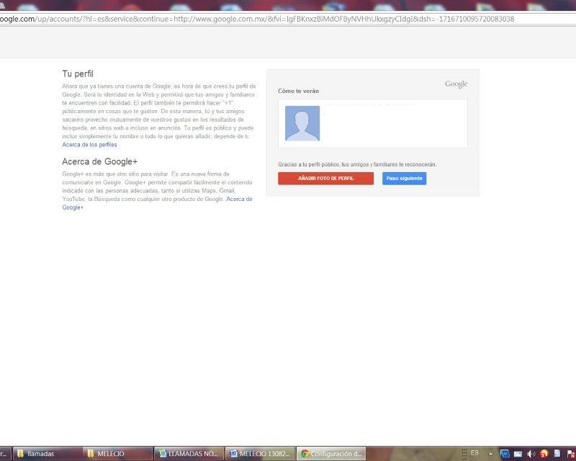
Task: Click the ES language indicator in the tray
Action: click(x=474, y=452)
